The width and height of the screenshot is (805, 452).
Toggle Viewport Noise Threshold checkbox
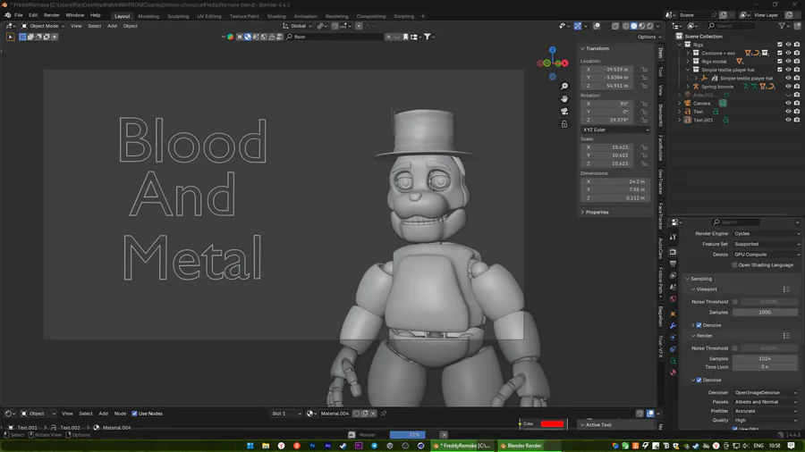(735, 302)
